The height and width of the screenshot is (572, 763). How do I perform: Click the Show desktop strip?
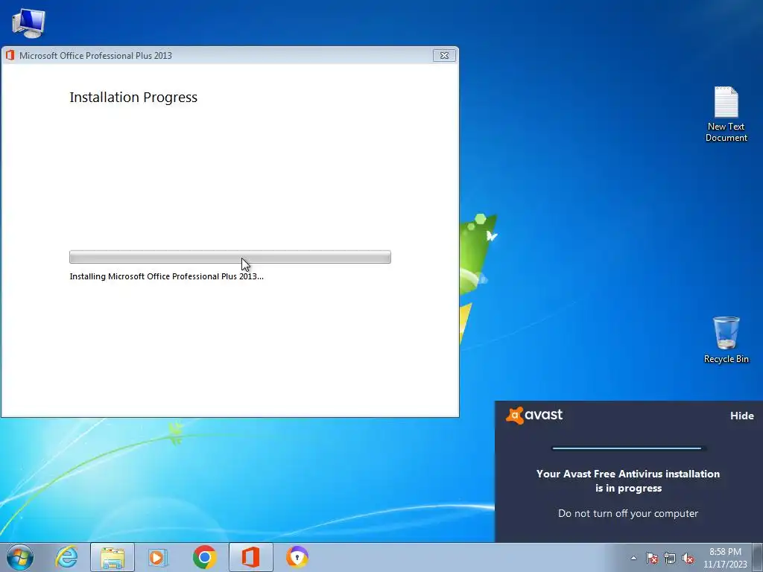[758, 557]
